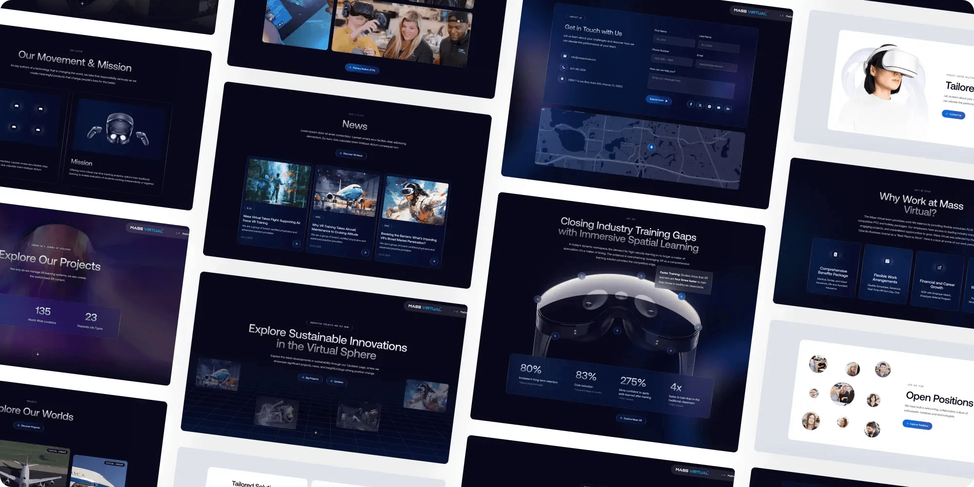Click the Big Projects button

tap(310, 378)
